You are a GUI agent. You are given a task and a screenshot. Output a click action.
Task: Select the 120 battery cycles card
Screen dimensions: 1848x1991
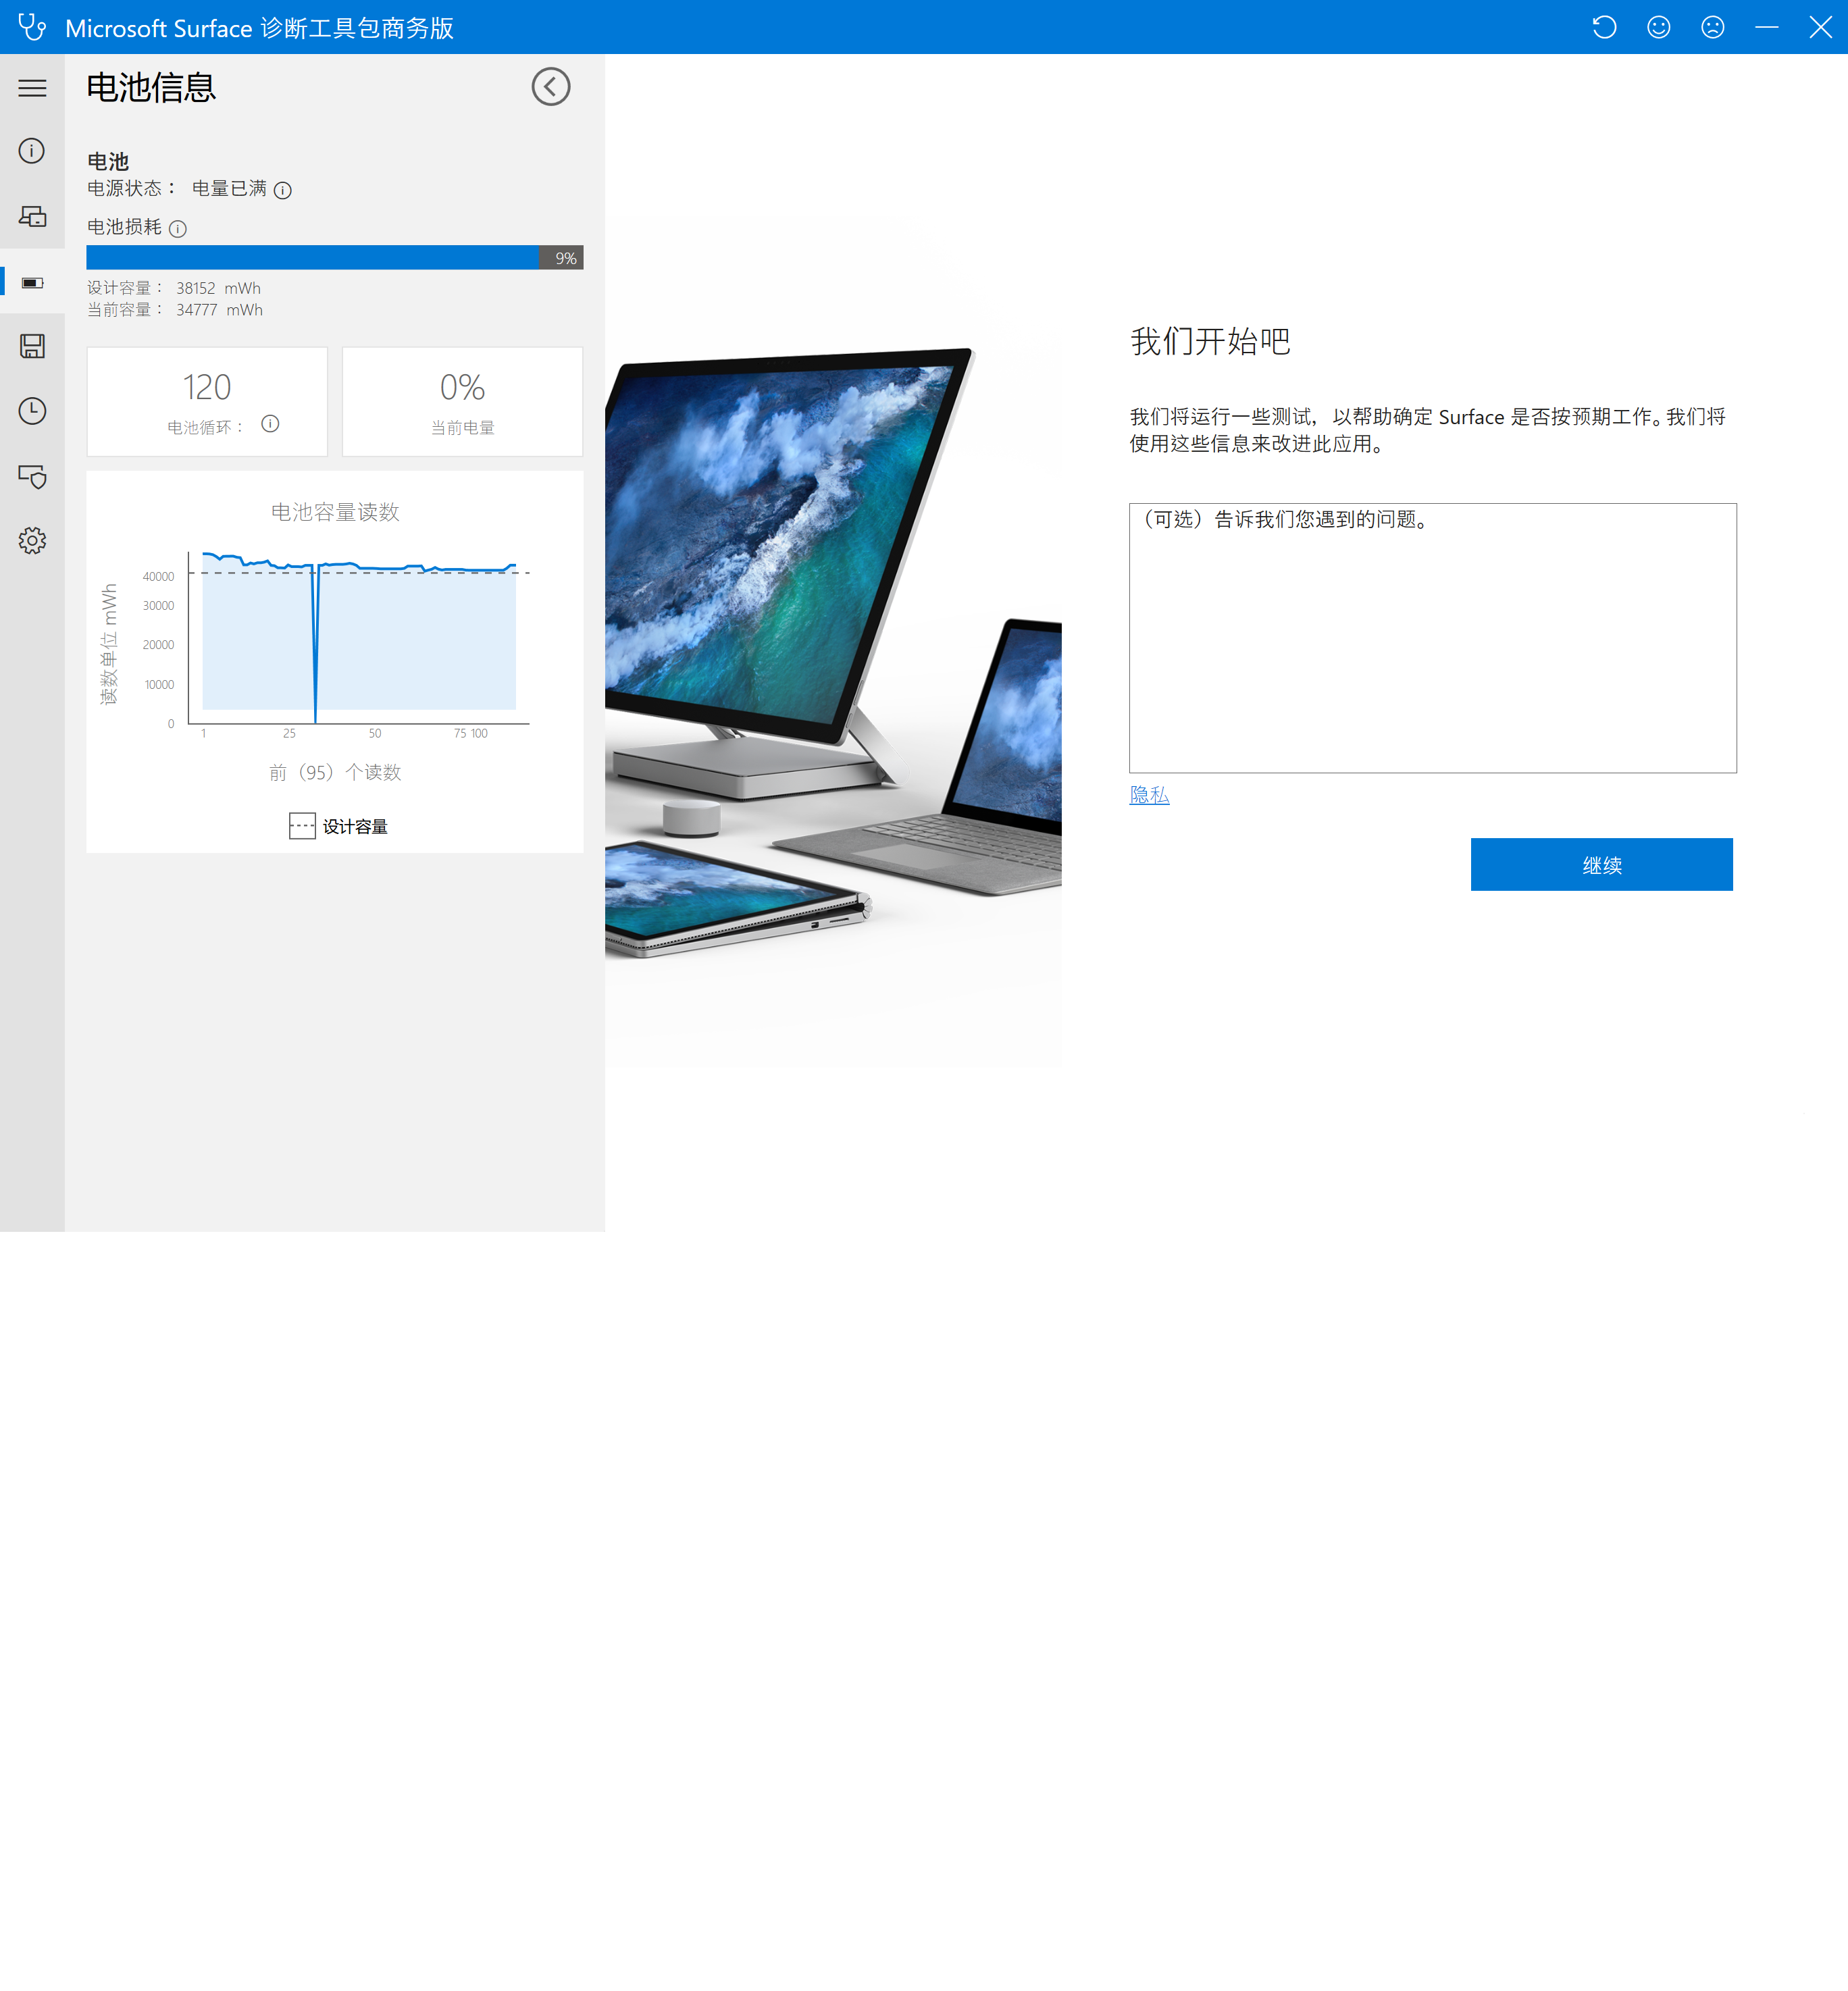click(207, 402)
